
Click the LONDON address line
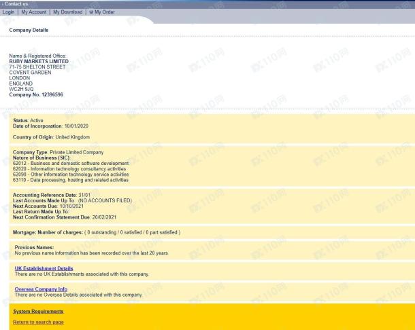20,78
